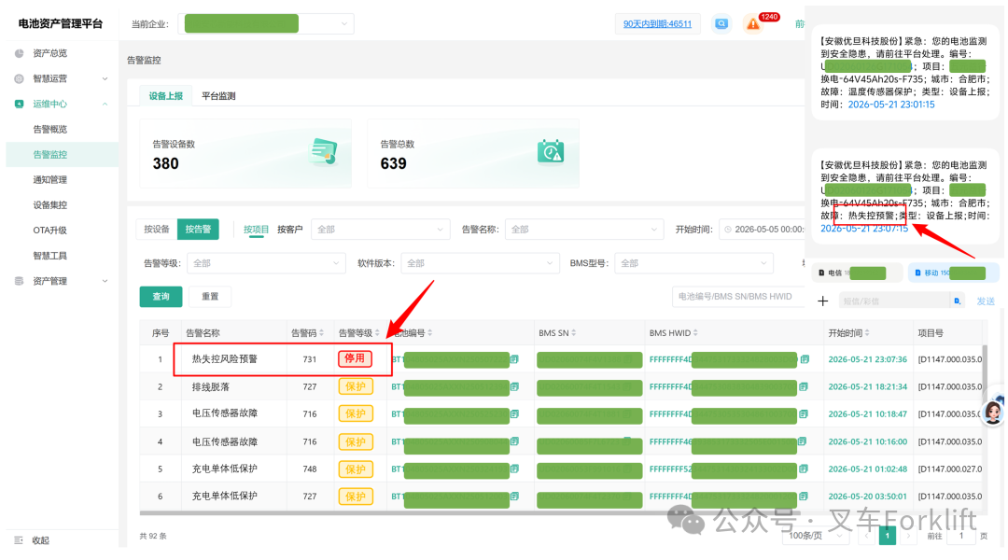Image resolution: width=1008 pixels, height=560 pixels.
Task: Open OTA升级 in the sidebar
Action: 50,231
